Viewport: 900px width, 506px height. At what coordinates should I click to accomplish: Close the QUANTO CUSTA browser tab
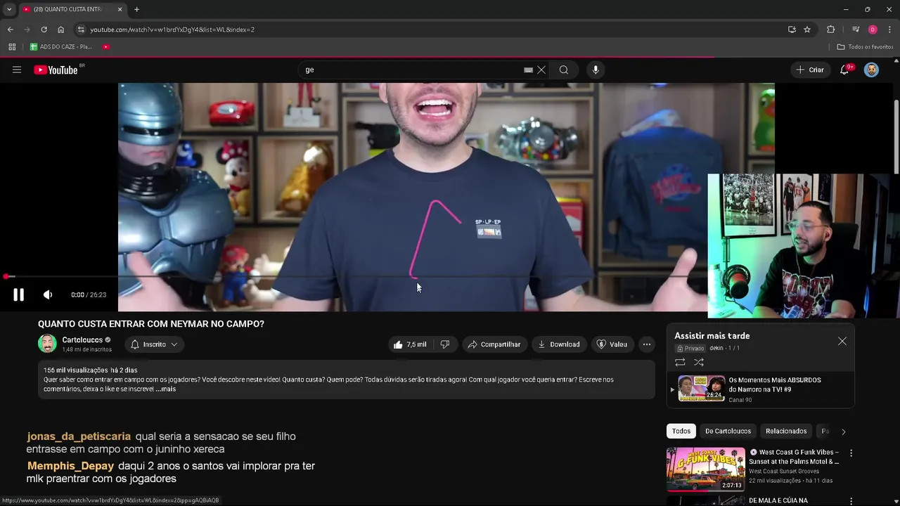120,9
